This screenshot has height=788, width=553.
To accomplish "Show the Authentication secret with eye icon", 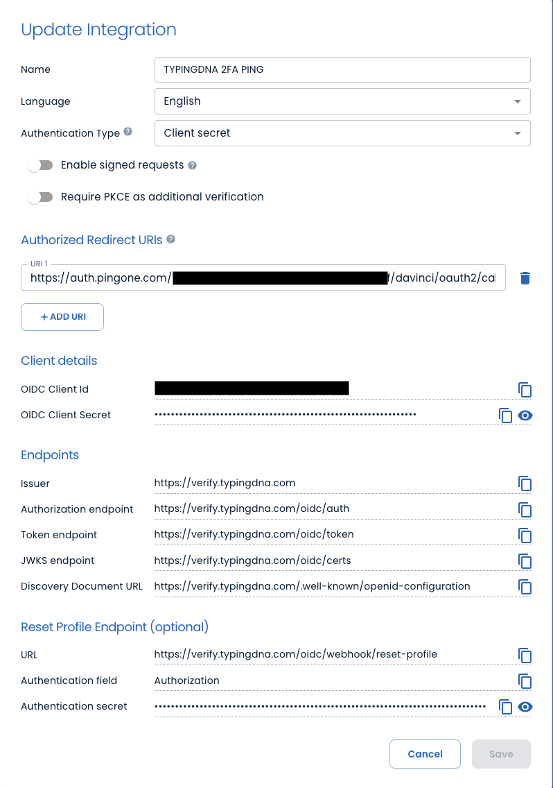I will click(x=525, y=707).
